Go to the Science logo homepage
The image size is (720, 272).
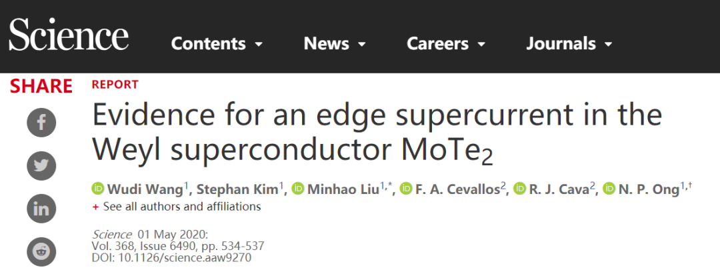click(69, 35)
